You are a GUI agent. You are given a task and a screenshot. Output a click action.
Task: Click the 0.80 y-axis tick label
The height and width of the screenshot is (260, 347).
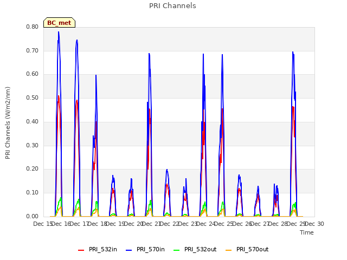pyautogui.click(x=33, y=27)
